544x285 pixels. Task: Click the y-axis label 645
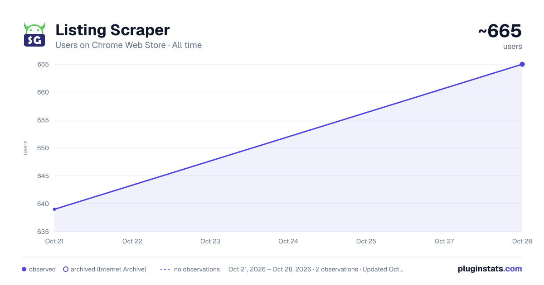[x=43, y=176]
